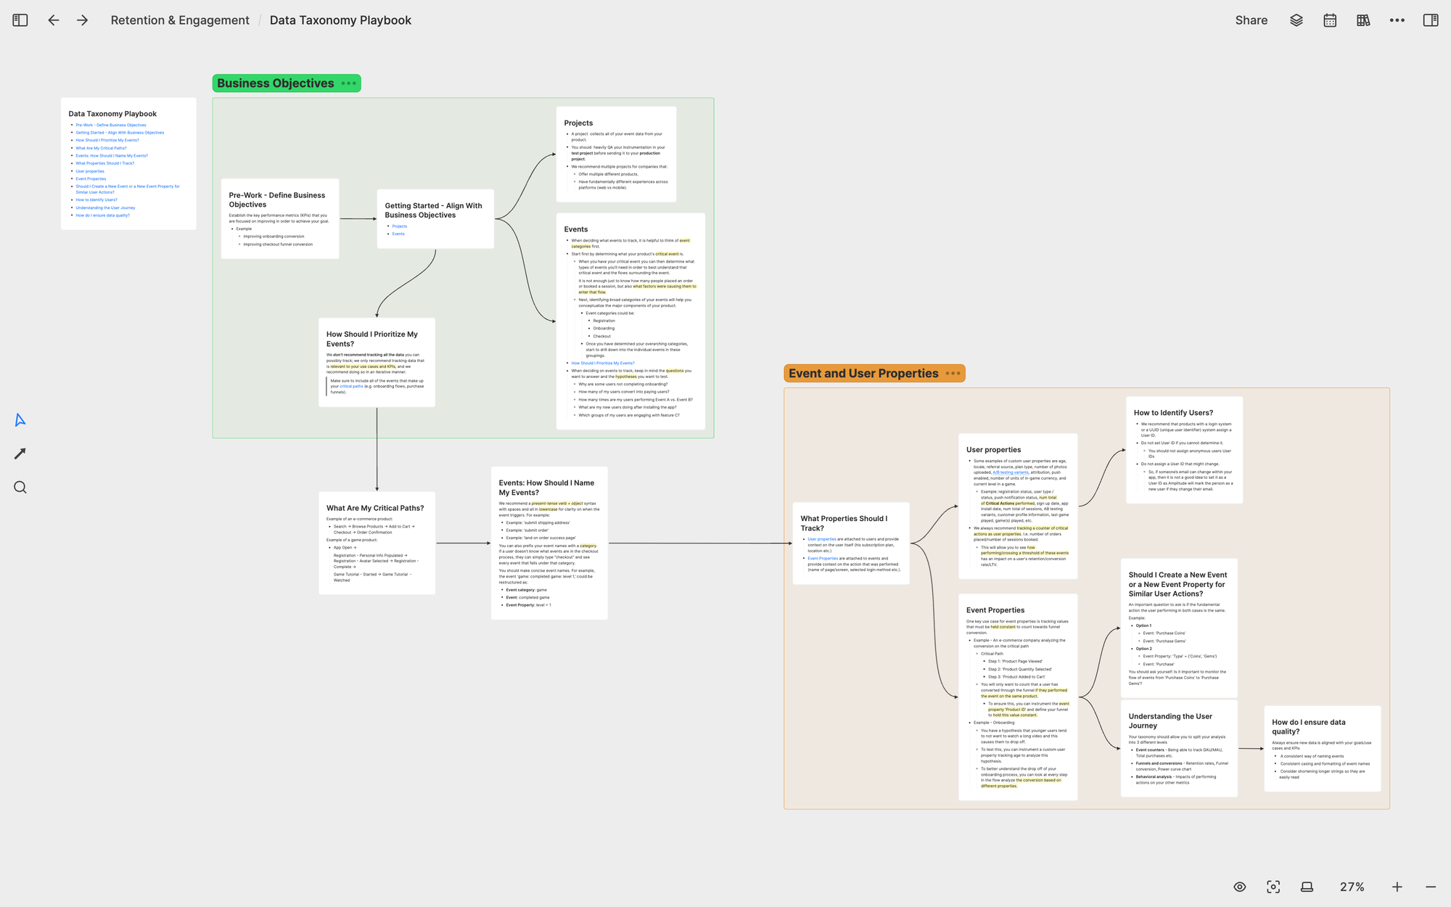Open the canvas search tool
Image resolution: width=1451 pixels, height=907 pixels.
point(20,488)
